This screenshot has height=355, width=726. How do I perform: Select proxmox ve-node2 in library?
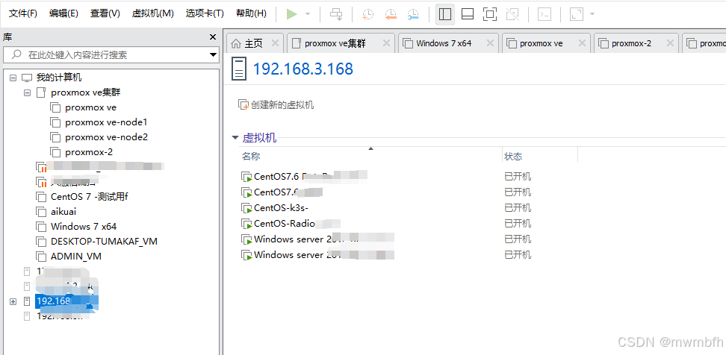[107, 137]
